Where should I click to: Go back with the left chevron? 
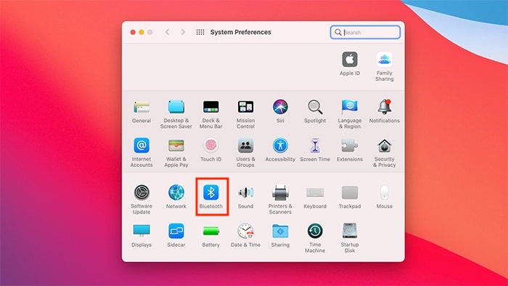click(167, 32)
